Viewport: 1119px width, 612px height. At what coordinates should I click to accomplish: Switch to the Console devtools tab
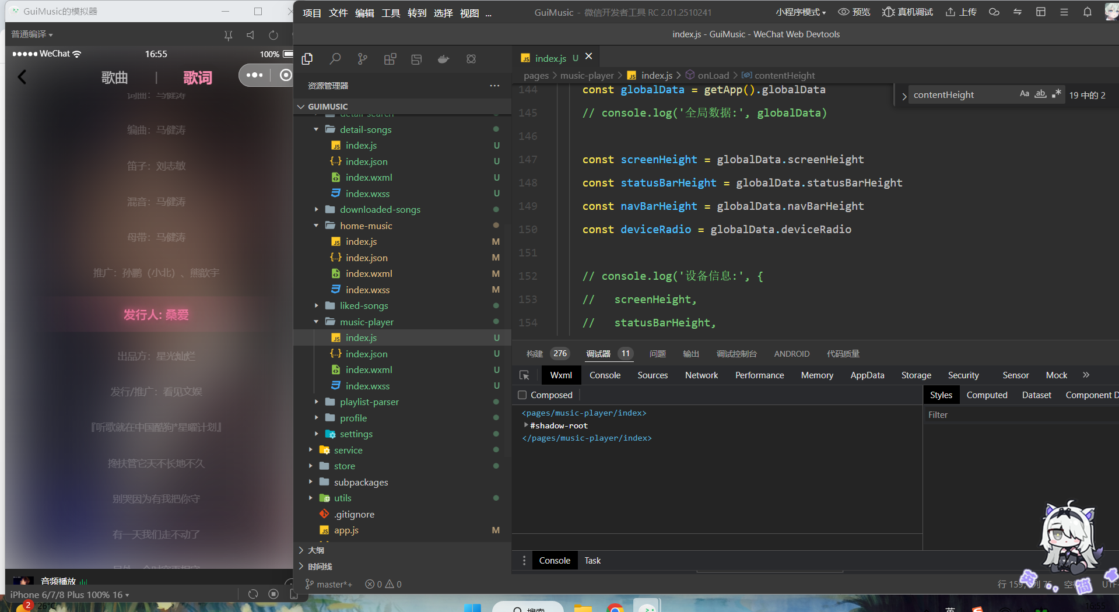point(605,375)
